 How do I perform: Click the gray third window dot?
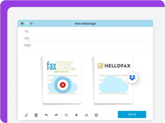[x=31, y=23]
